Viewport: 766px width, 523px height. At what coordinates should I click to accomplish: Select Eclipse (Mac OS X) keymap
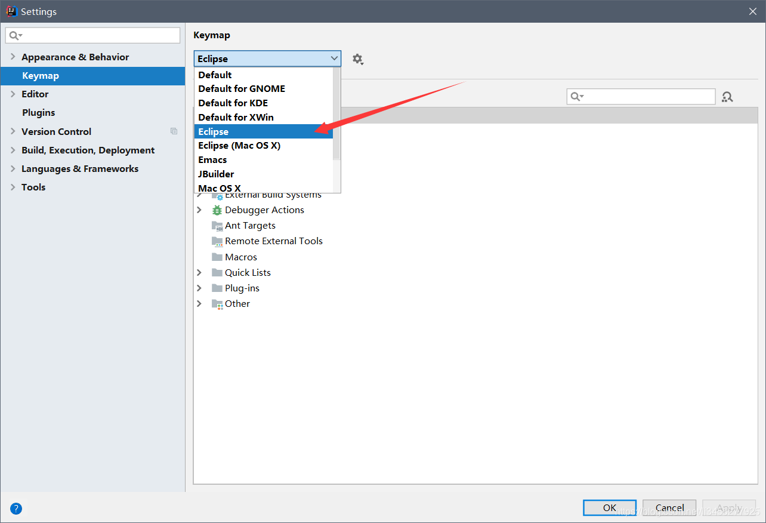(x=264, y=145)
